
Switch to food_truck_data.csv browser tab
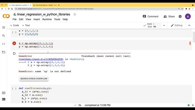[44, 5]
